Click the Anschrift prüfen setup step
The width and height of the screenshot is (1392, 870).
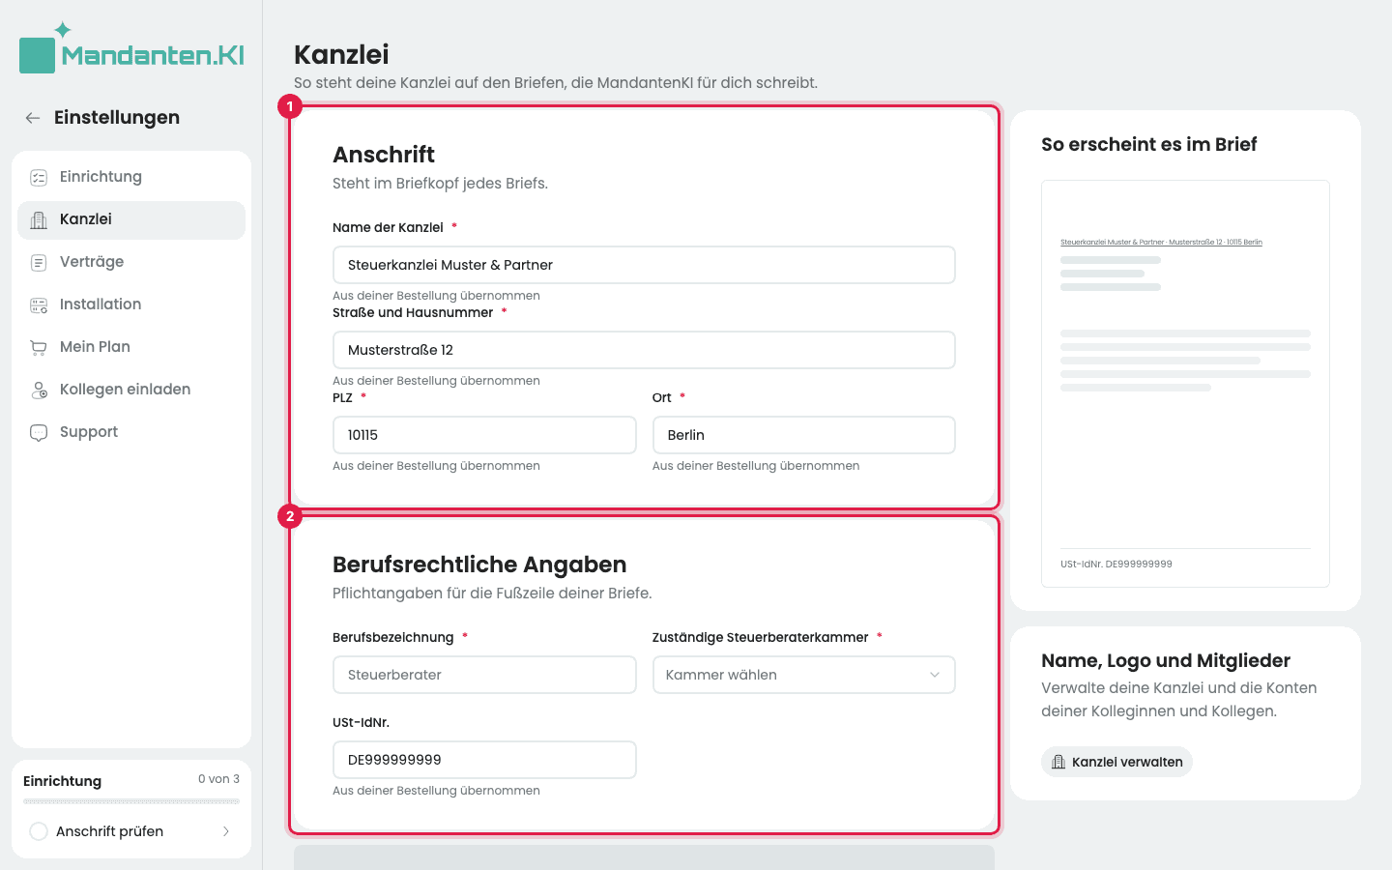(x=131, y=831)
